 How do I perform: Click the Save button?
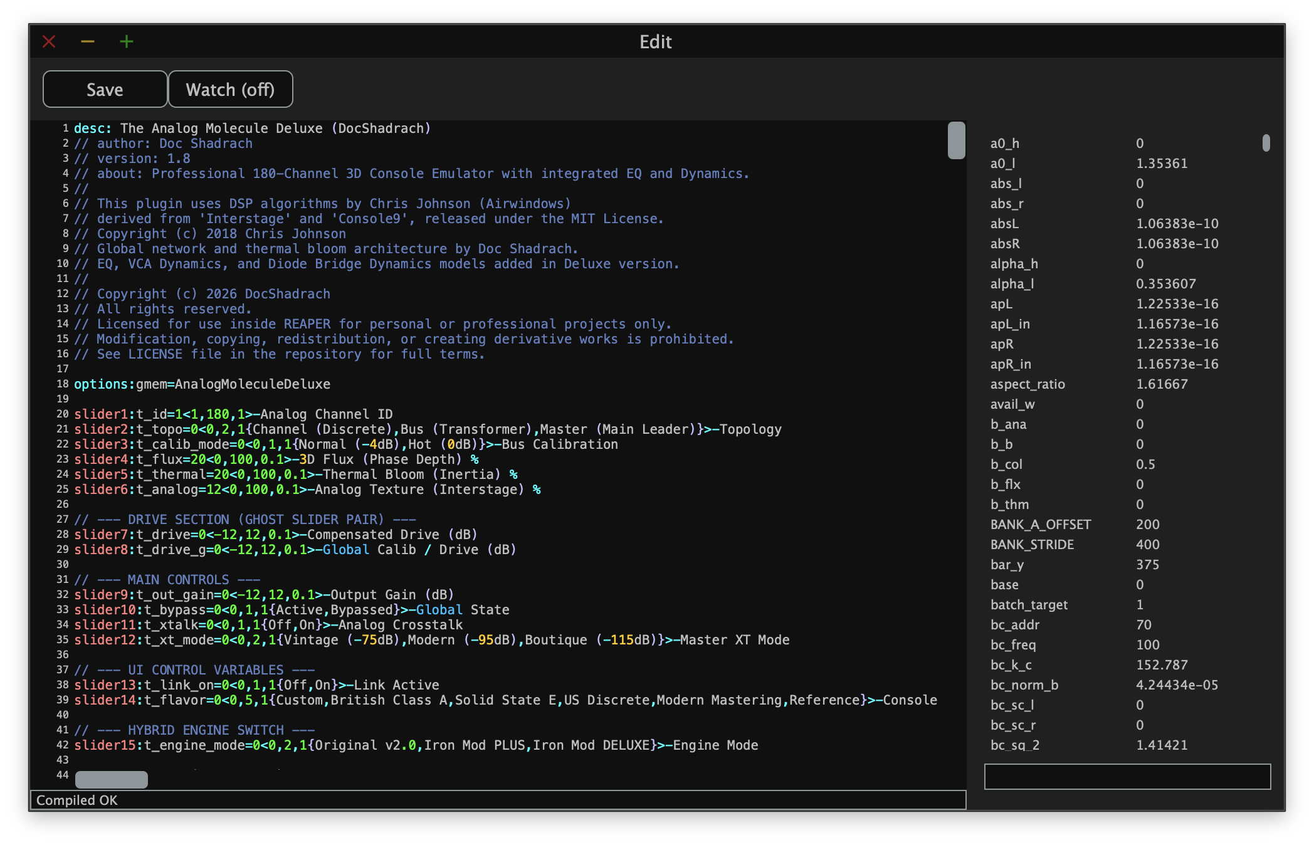point(105,90)
